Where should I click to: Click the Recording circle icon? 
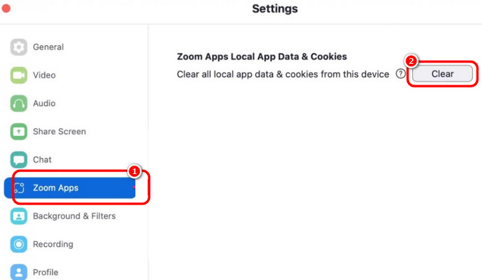[x=19, y=244]
